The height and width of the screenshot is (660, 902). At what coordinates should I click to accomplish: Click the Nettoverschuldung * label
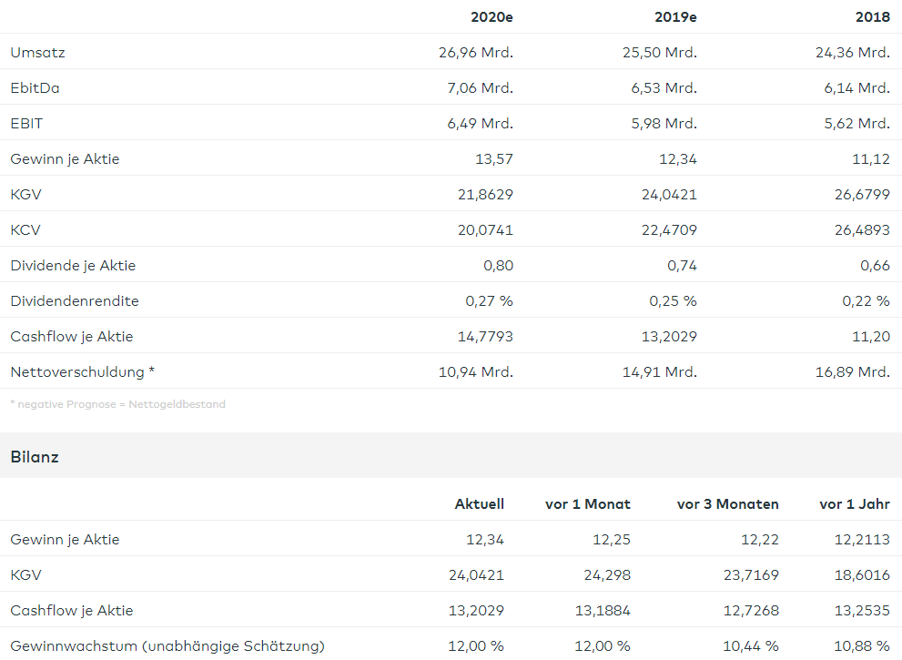point(82,372)
